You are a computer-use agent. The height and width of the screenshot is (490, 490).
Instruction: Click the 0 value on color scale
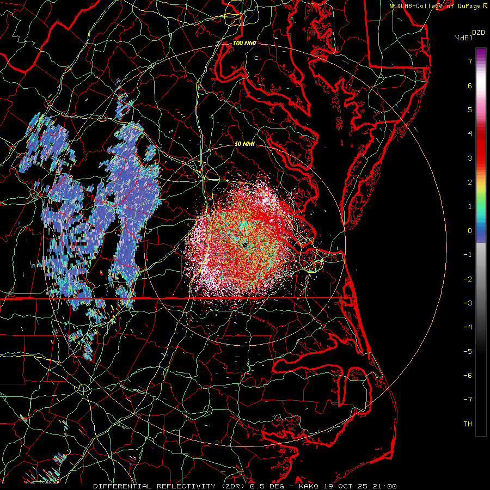[x=470, y=231]
